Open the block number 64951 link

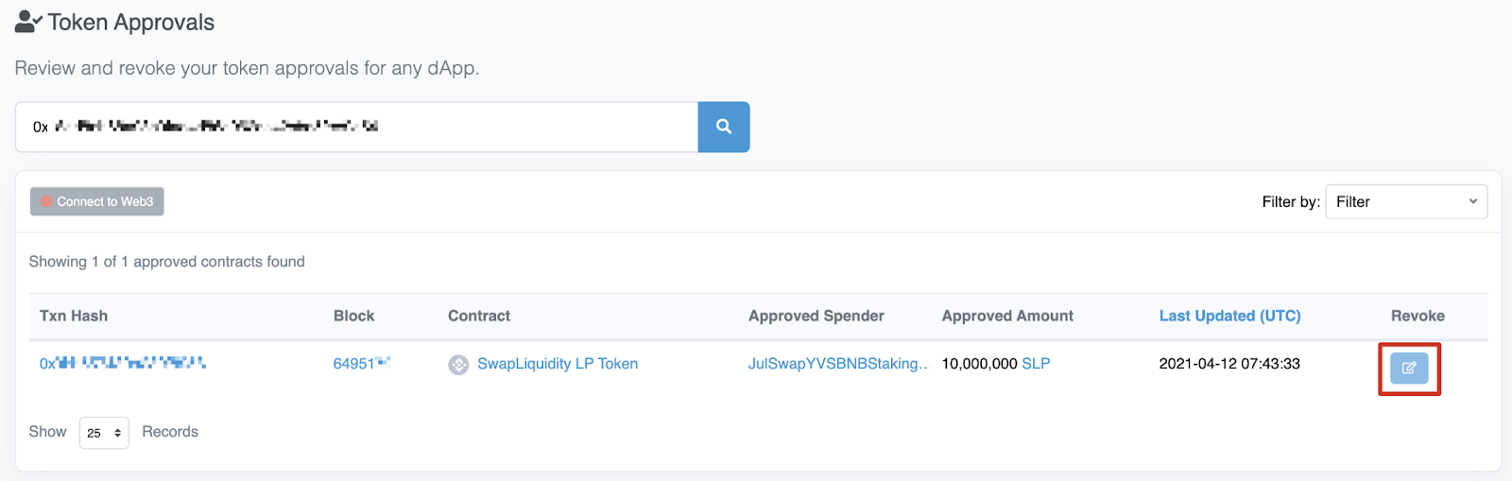coord(361,363)
